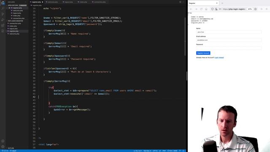
Task: Open the Manage gear icon in VS Code
Action: click(3, 147)
